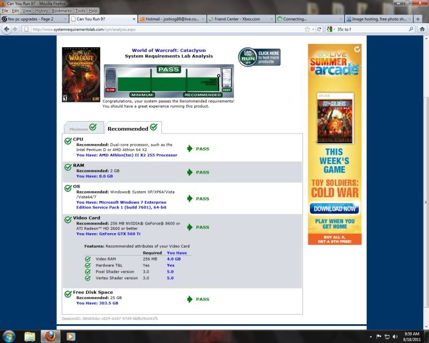Click the Firefox forward arrow button
429x343 pixels.
[x=15, y=29]
